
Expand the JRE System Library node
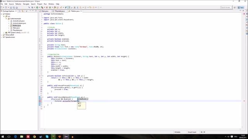tap(4, 32)
